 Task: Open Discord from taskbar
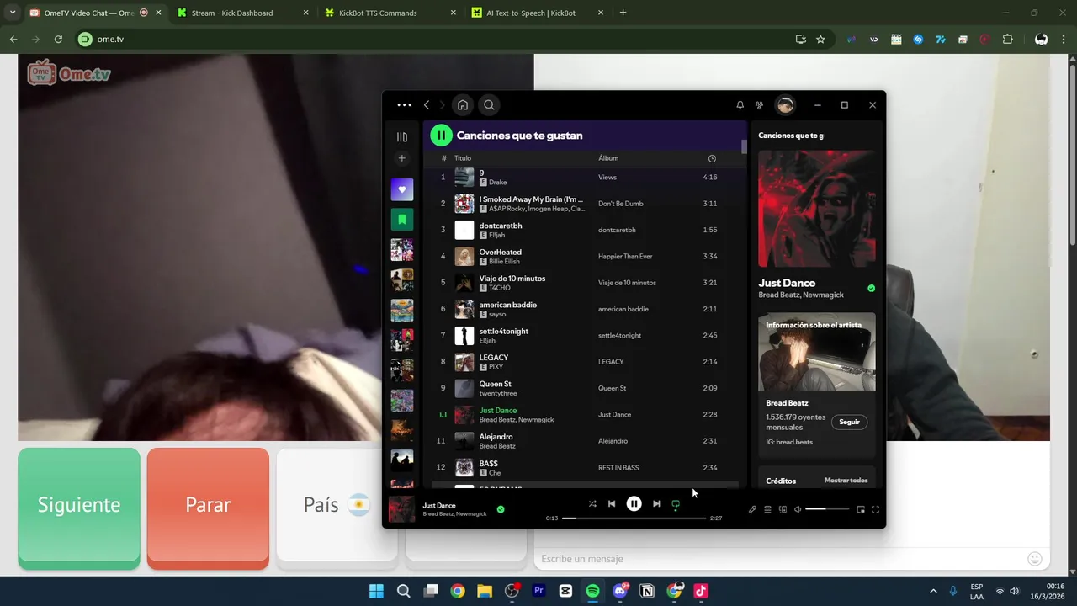point(621,591)
